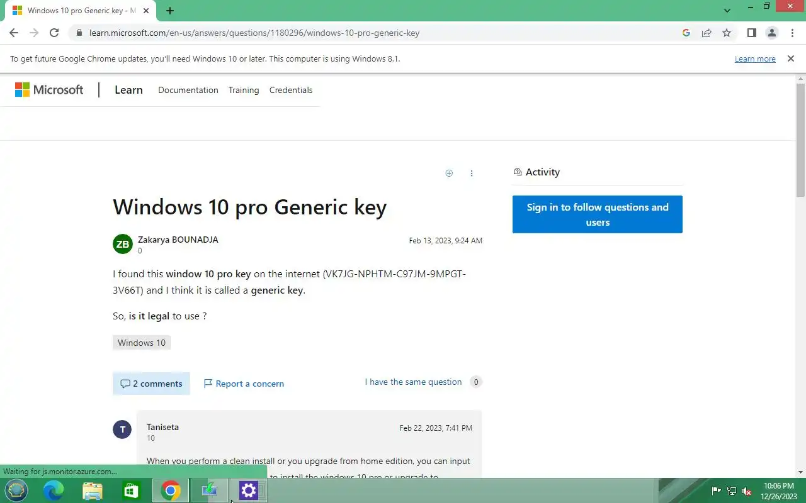This screenshot has height=503, width=806.
Task: Click the Activity heading
Action: point(542,172)
